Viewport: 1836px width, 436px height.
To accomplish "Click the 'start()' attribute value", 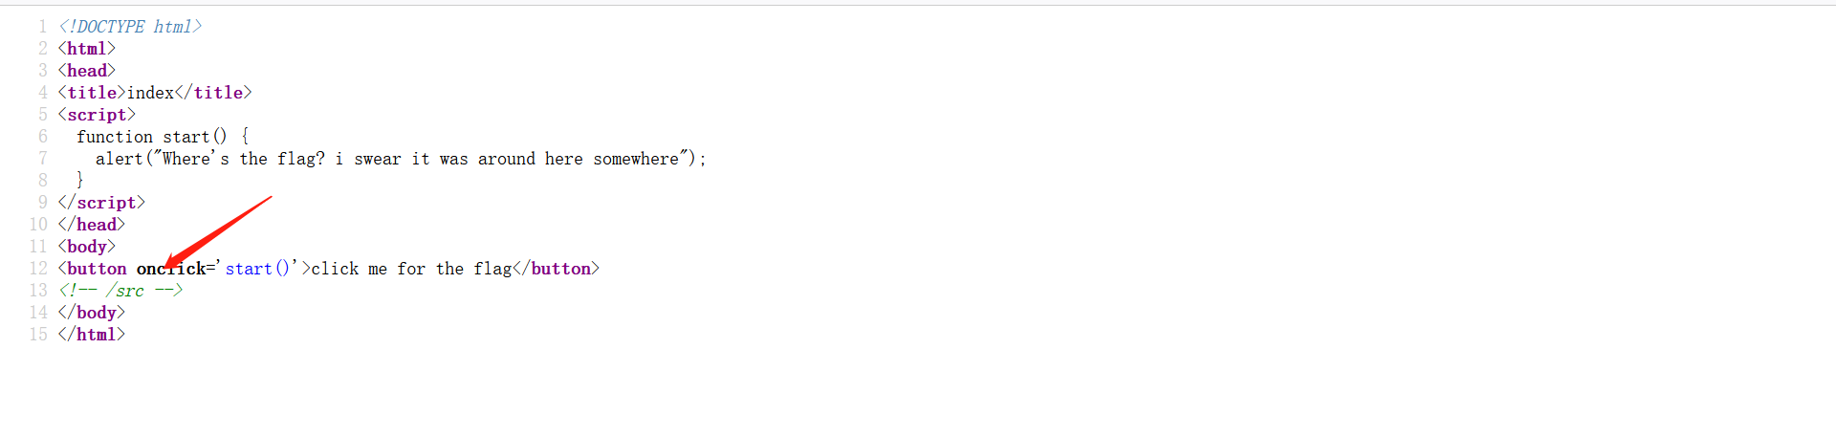I will click(257, 269).
